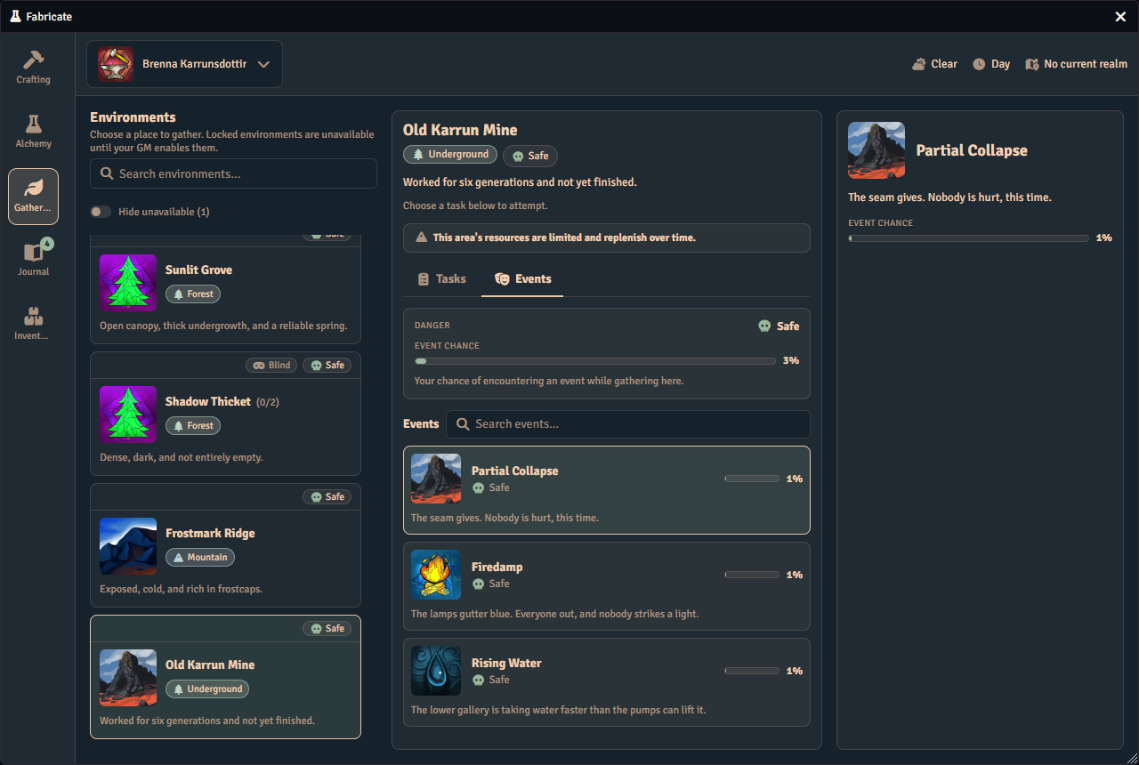This screenshot has height=765, width=1139.
Task: Click the Safe badge on Old Karrun Mine card
Action: pos(327,628)
